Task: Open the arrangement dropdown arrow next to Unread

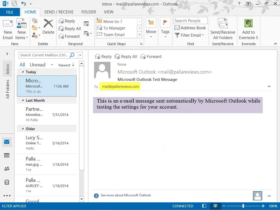Action: point(52,65)
